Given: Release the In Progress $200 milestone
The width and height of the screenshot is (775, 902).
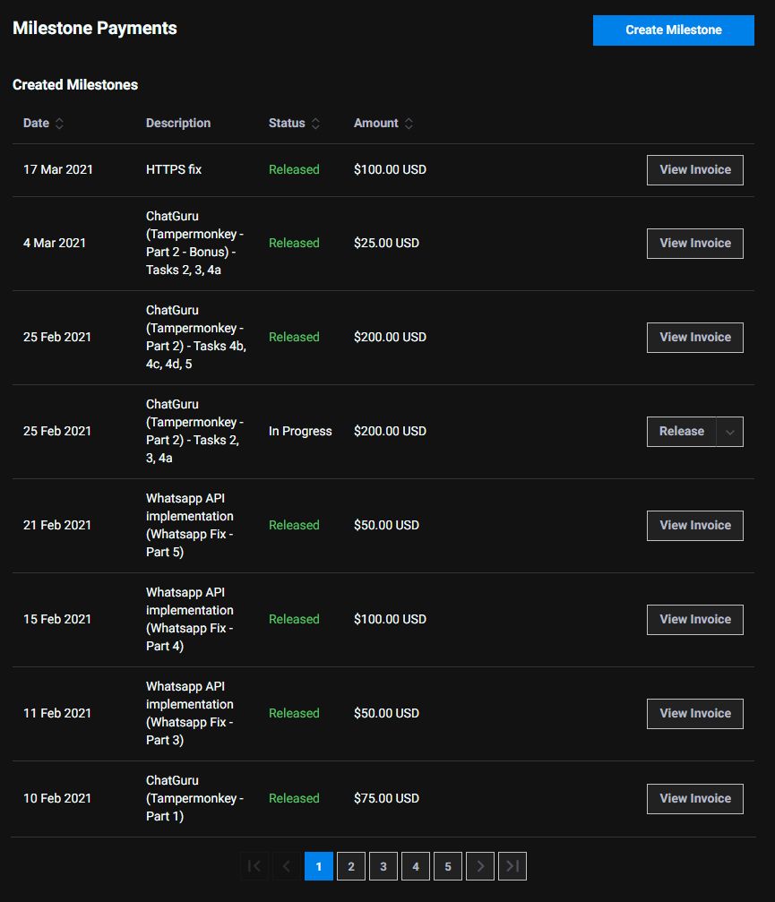Looking at the screenshot, I should click(682, 432).
